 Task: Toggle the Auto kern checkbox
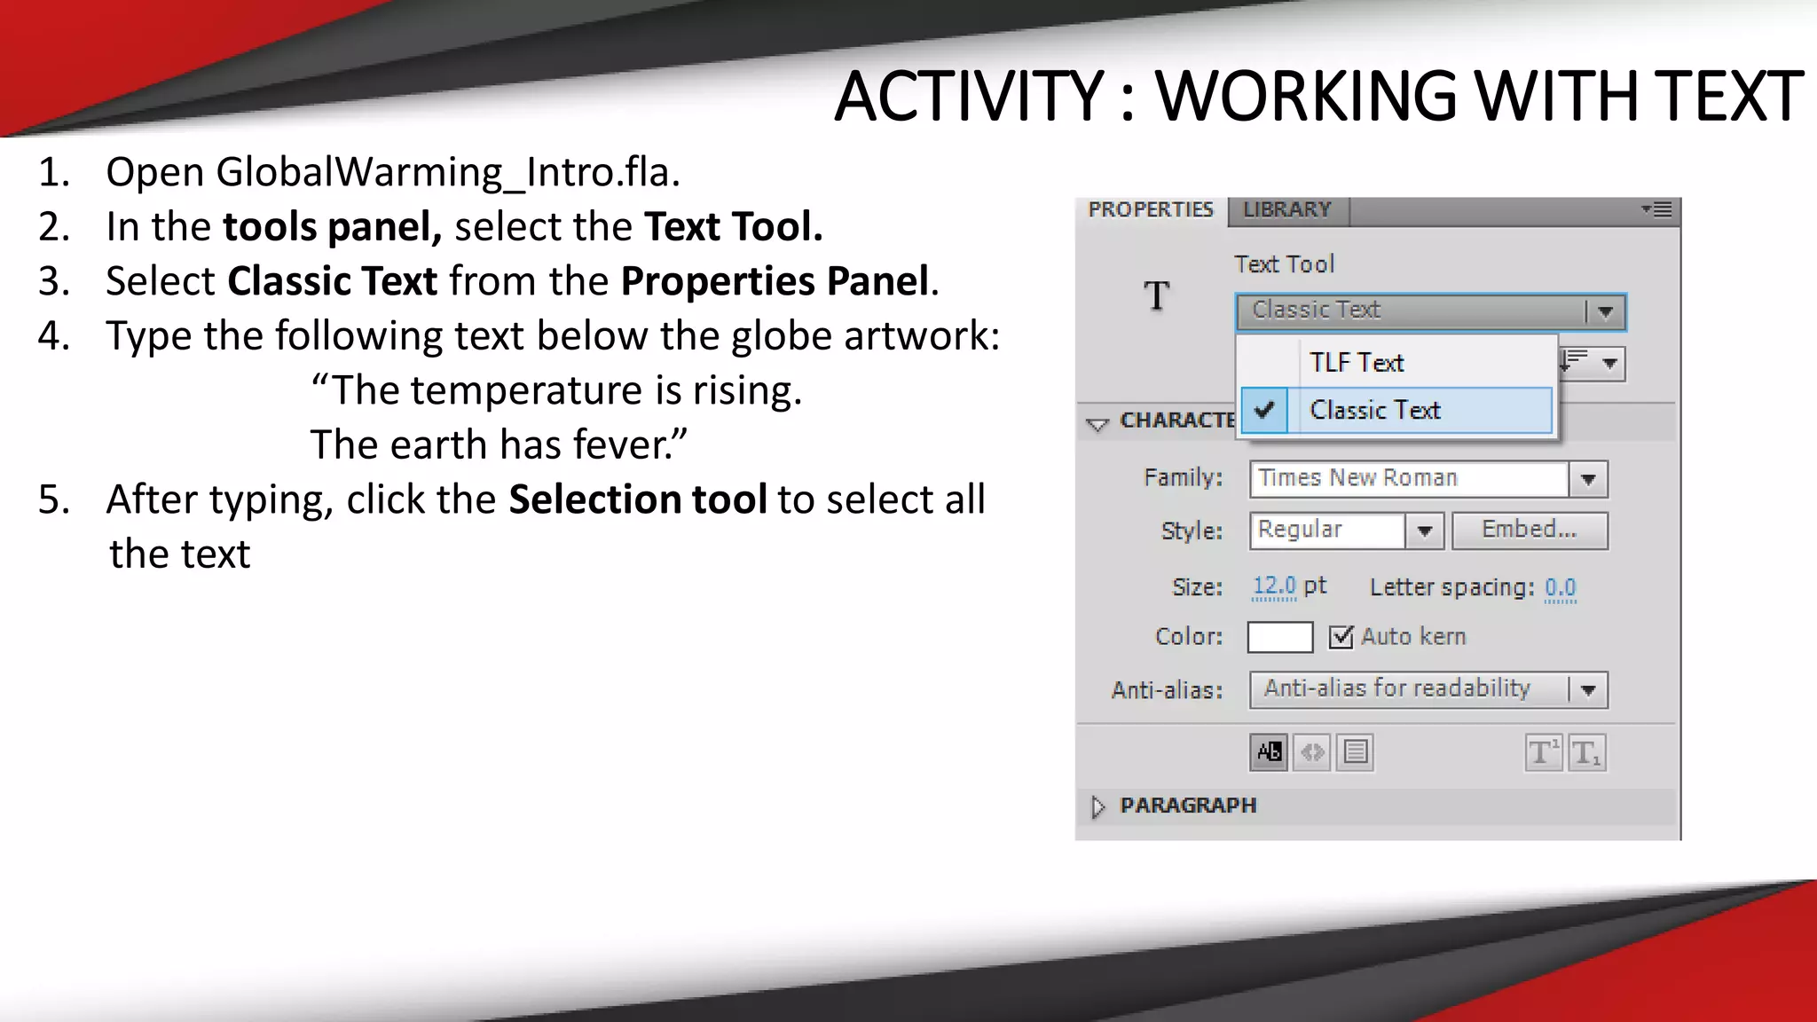1341,637
